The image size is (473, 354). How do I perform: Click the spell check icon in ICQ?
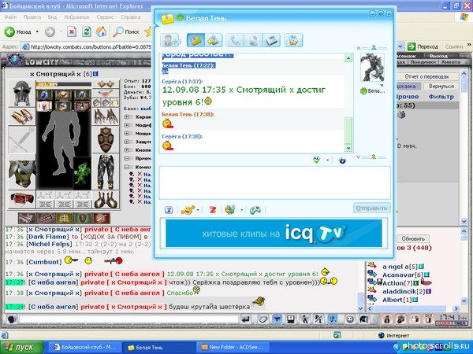click(x=317, y=160)
